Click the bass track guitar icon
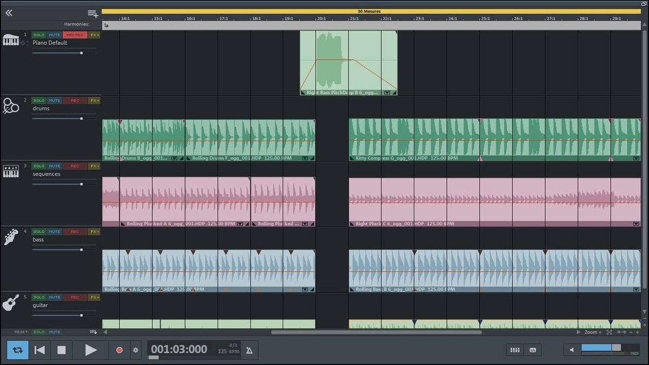The image size is (649, 365). click(x=11, y=237)
